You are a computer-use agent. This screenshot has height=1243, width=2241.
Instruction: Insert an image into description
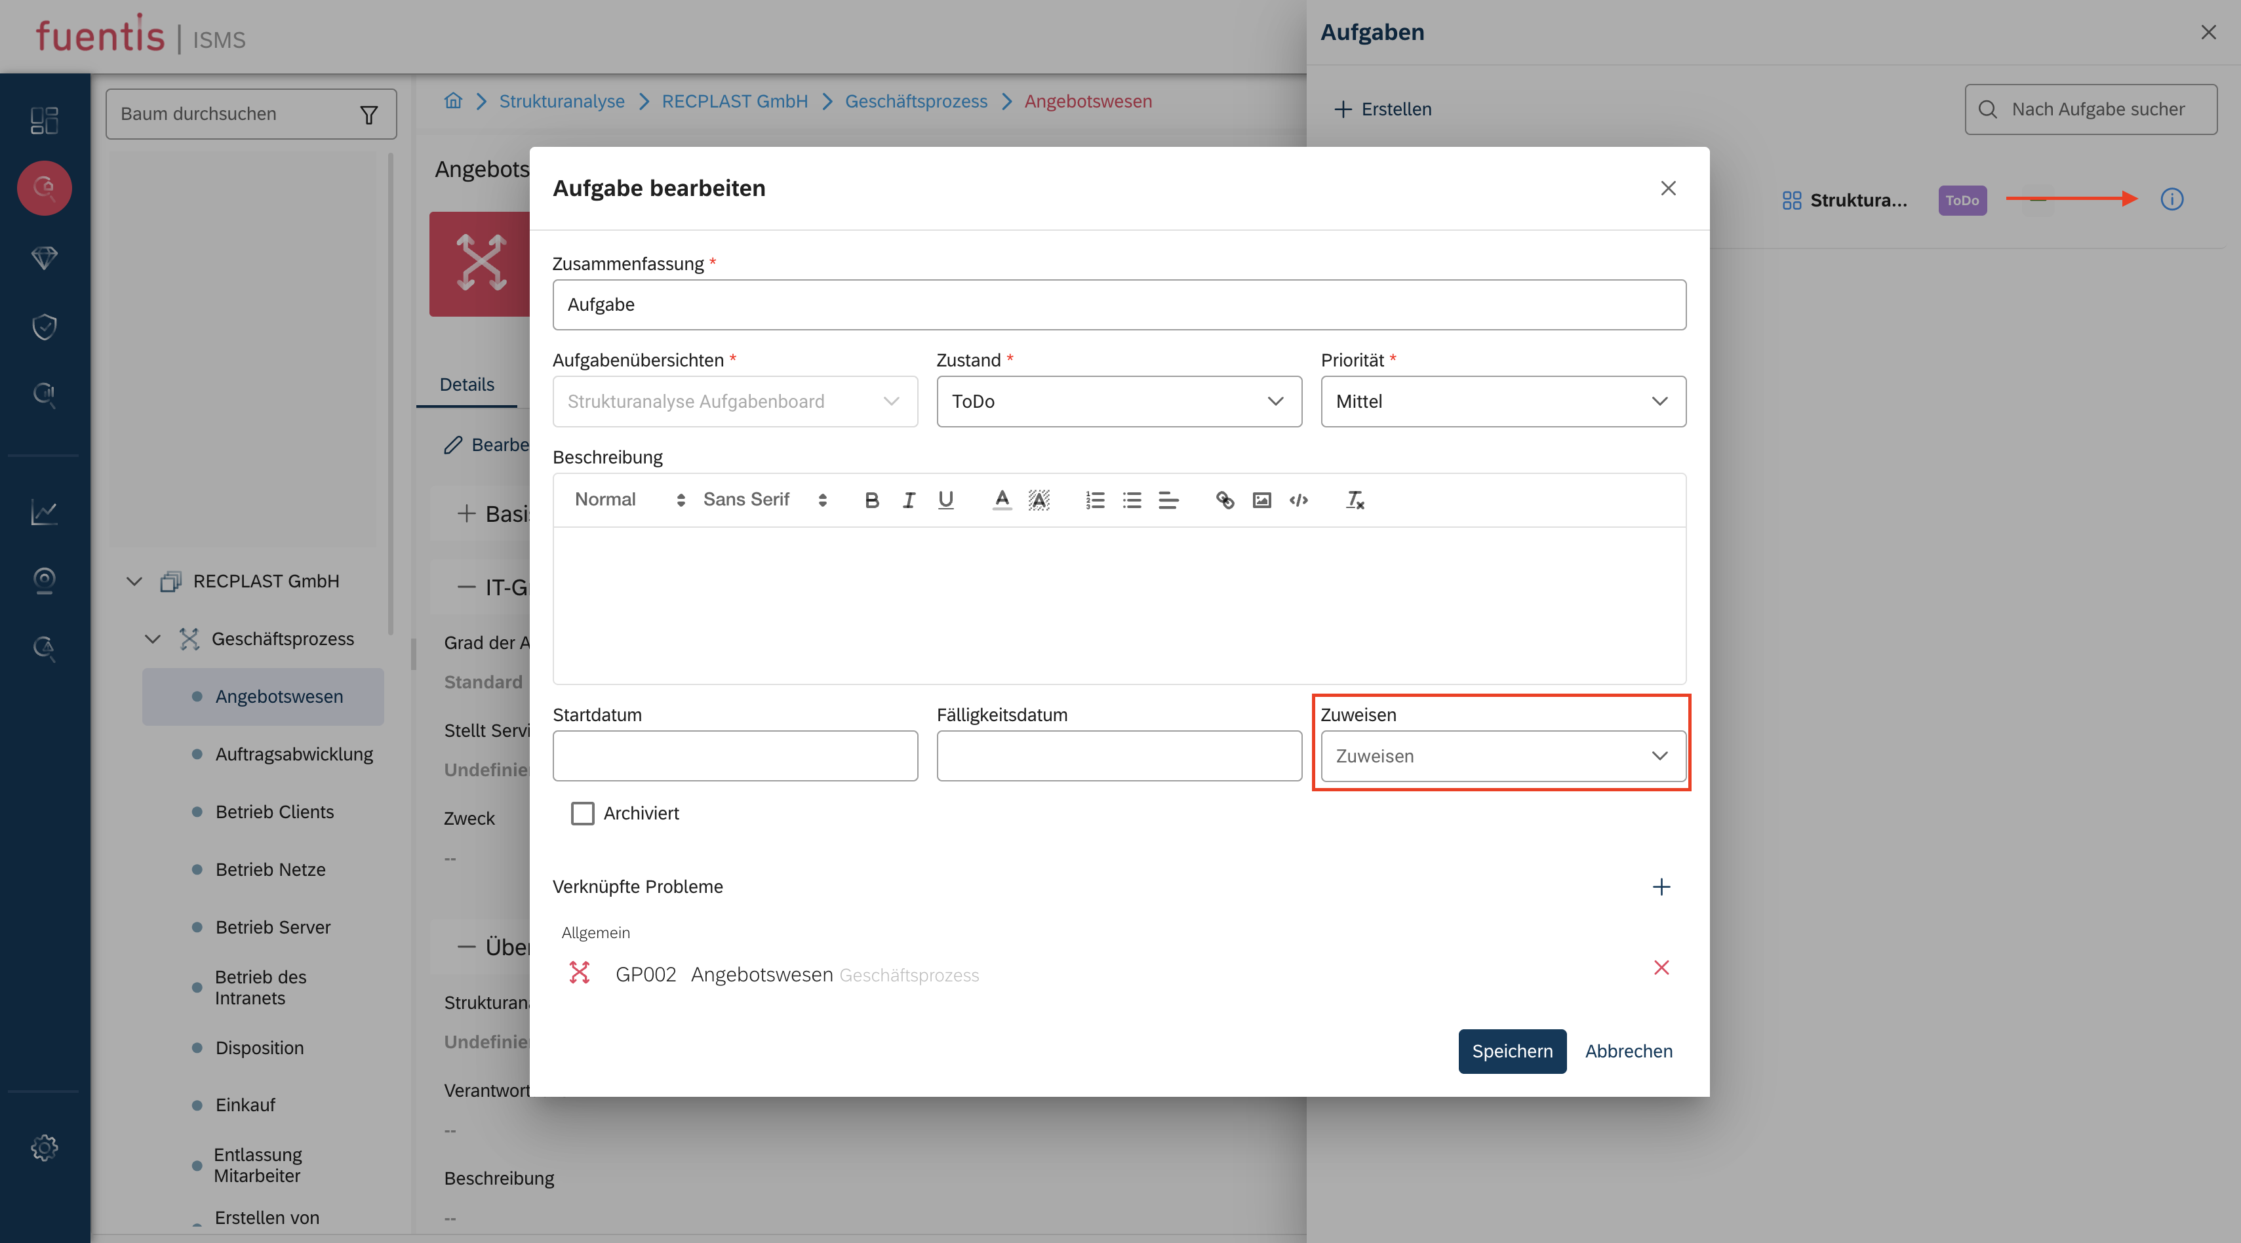click(1261, 500)
